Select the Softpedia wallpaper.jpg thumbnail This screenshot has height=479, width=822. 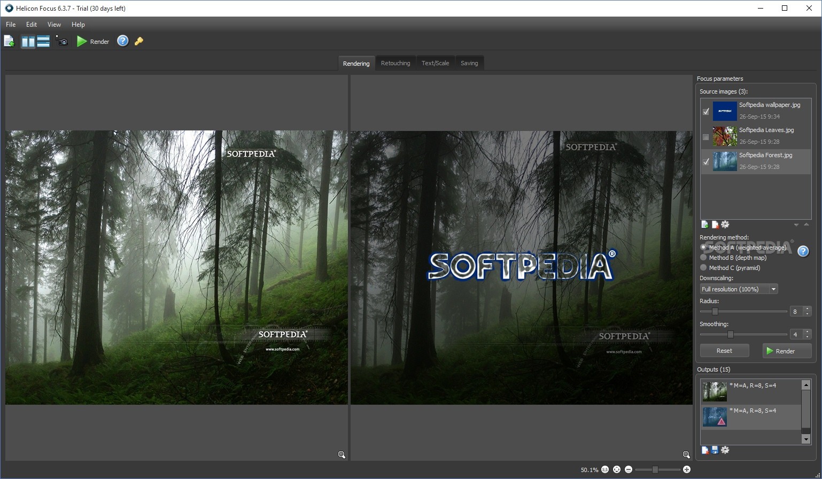pos(725,112)
